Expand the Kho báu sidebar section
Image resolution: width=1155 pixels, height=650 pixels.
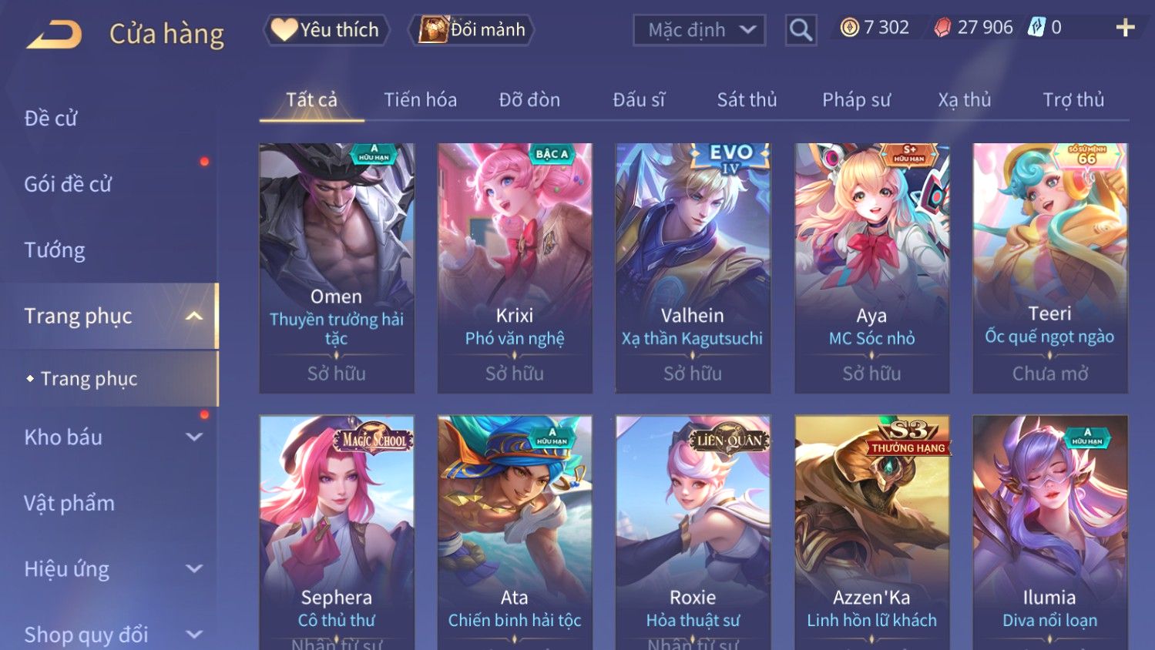[x=194, y=437]
